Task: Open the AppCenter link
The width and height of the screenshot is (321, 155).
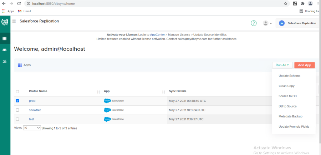Action: point(157,35)
